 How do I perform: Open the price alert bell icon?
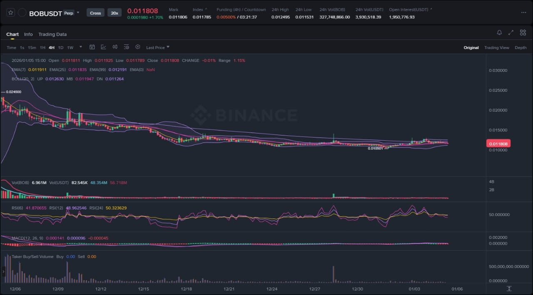click(x=499, y=33)
